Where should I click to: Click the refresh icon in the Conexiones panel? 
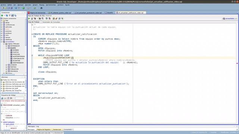tap(7, 16)
